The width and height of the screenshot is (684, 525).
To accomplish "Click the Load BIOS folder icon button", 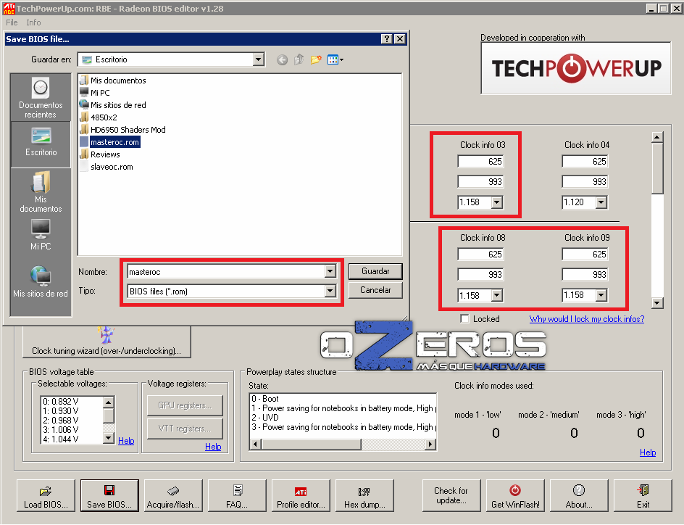I will tap(46, 495).
